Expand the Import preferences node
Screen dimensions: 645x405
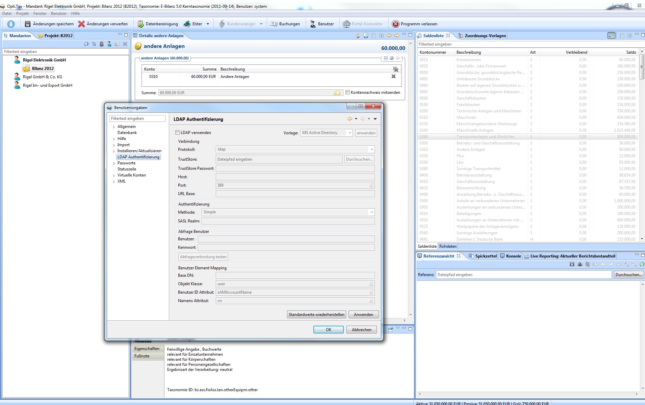pyautogui.click(x=114, y=145)
